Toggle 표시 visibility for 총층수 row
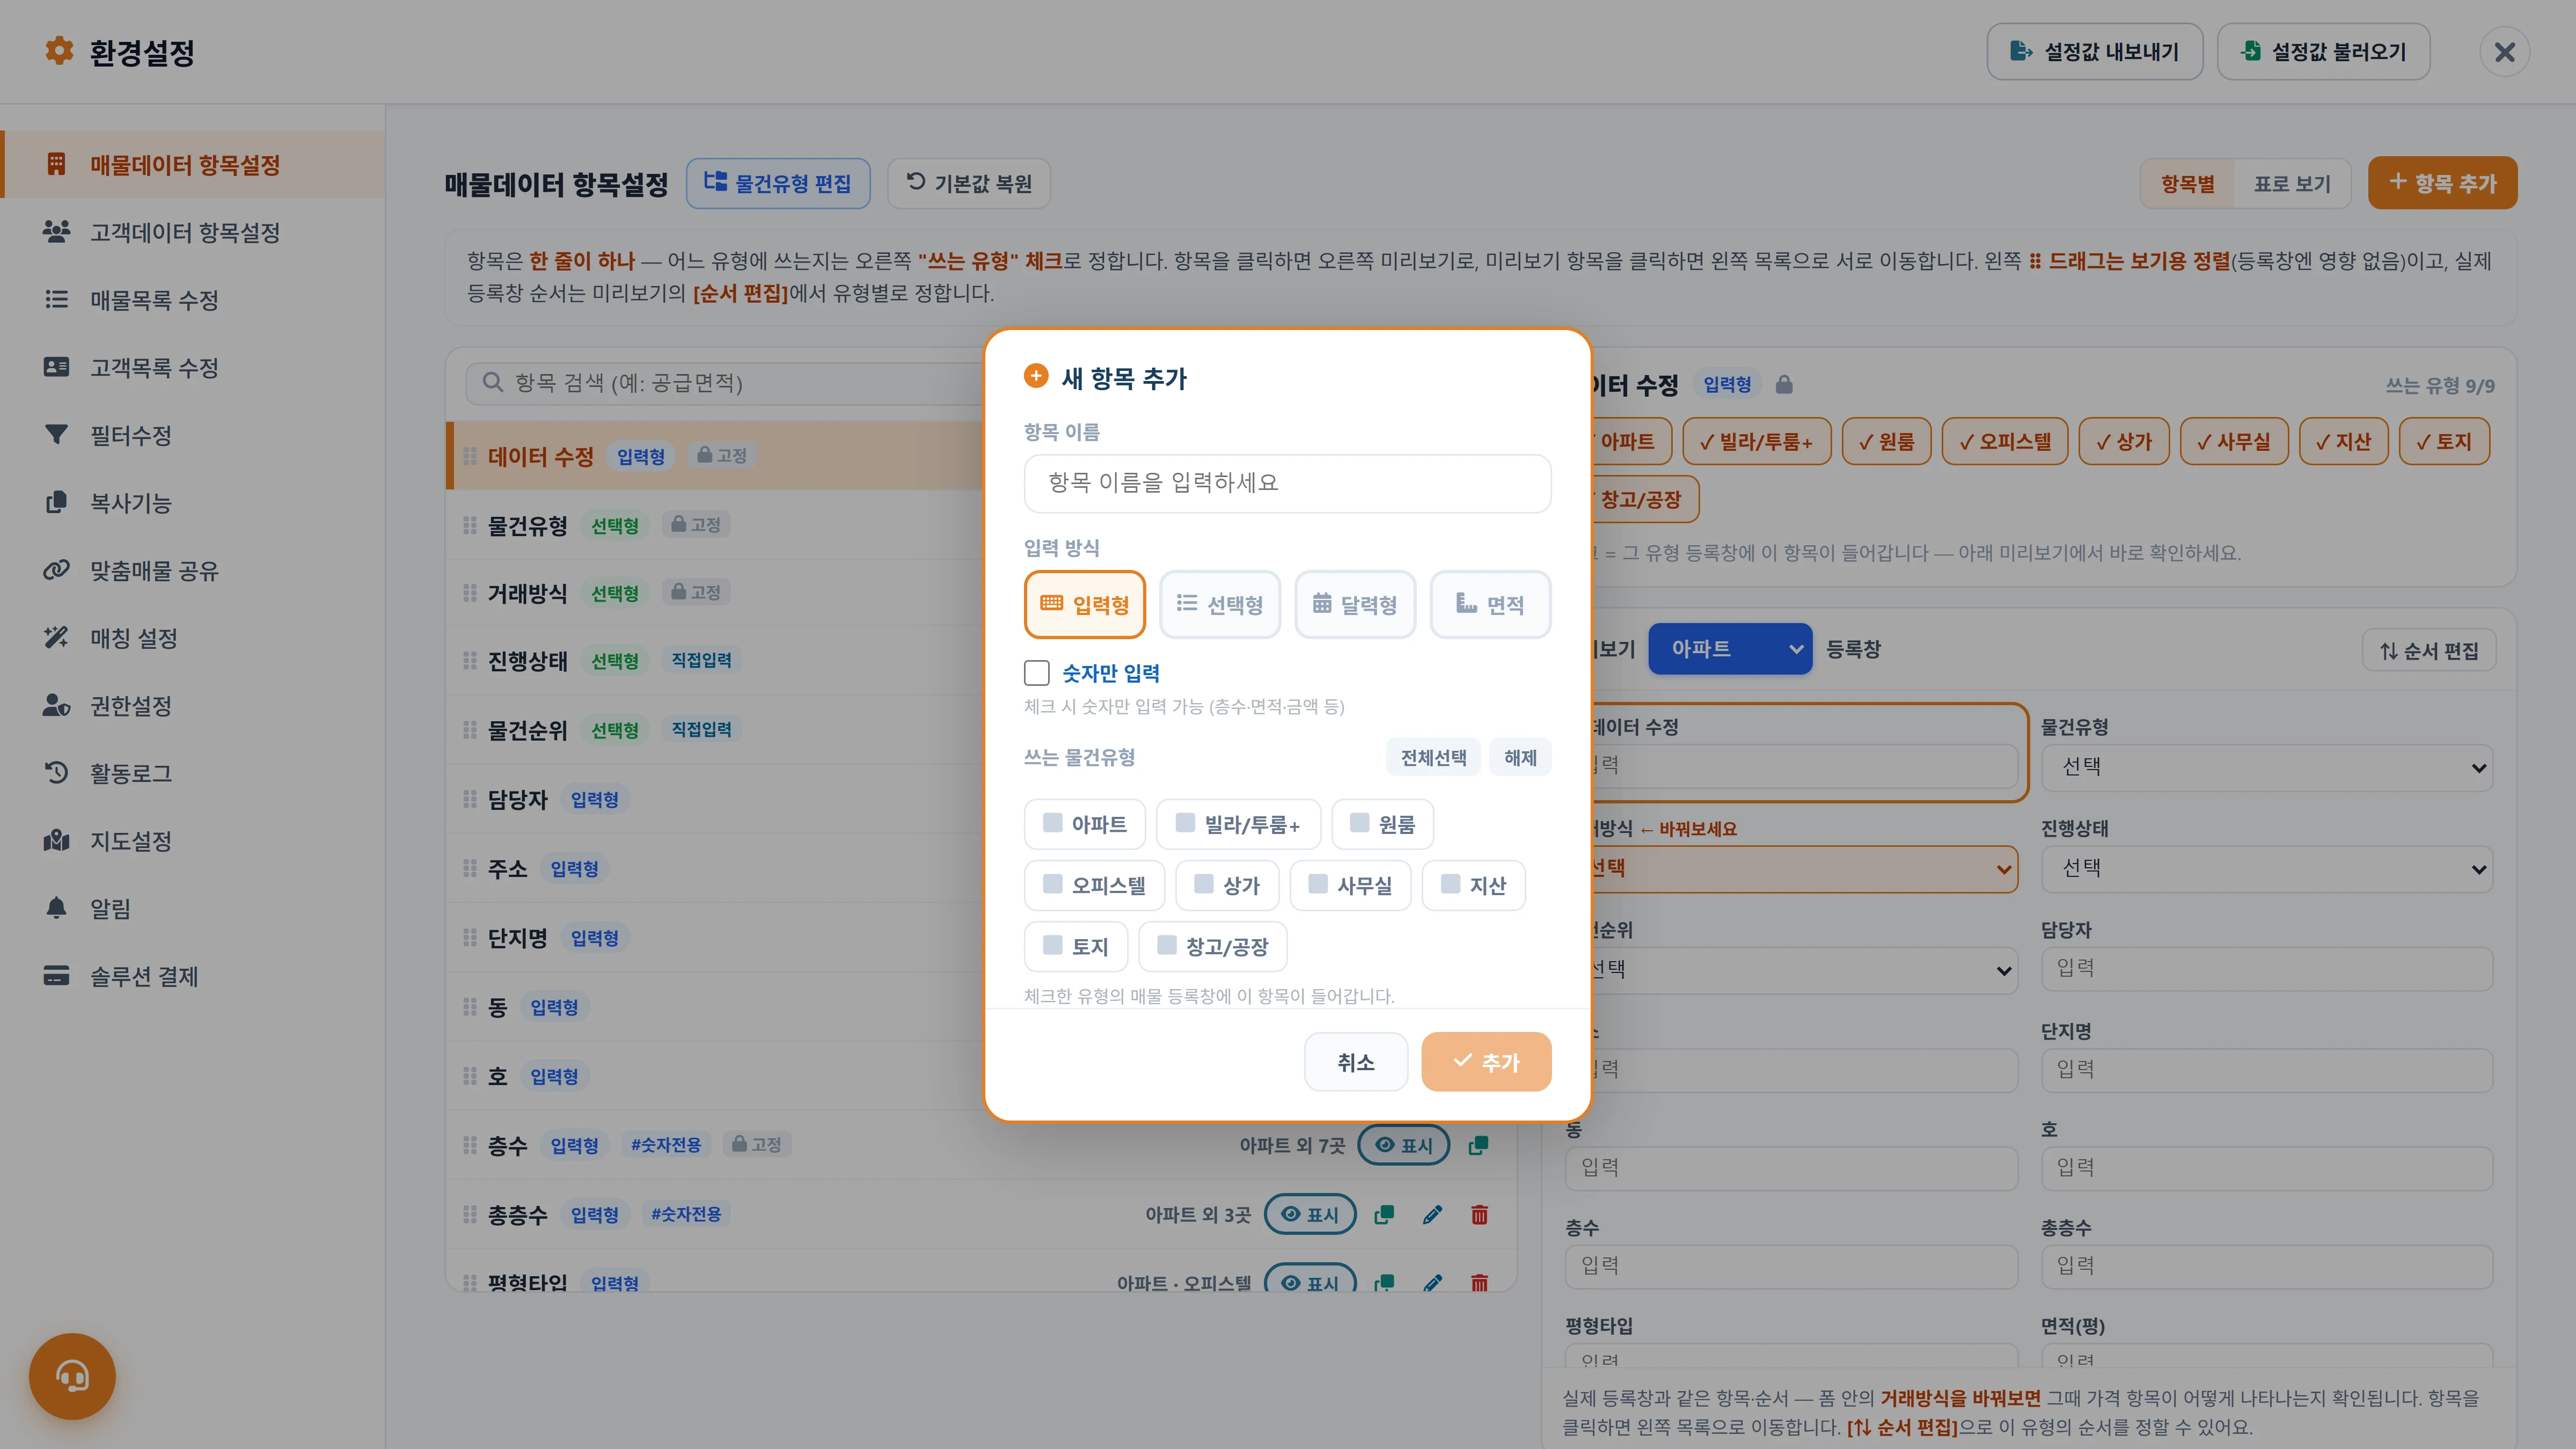This screenshot has height=1449, width=2576. [1310, 1214]
